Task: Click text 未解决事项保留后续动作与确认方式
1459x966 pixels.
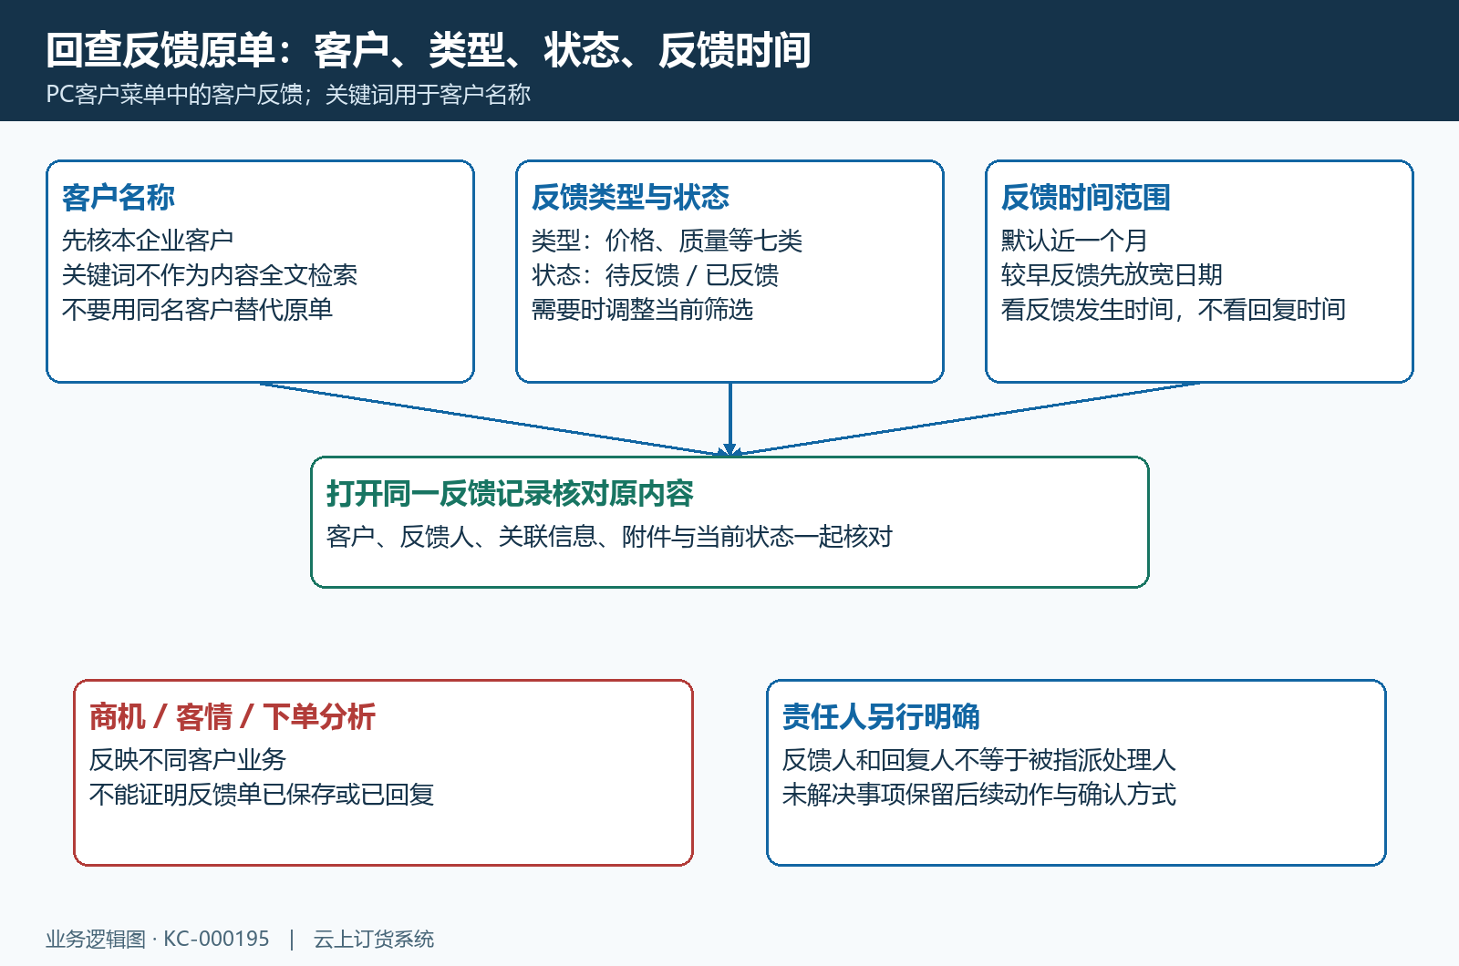Action: 979,795
